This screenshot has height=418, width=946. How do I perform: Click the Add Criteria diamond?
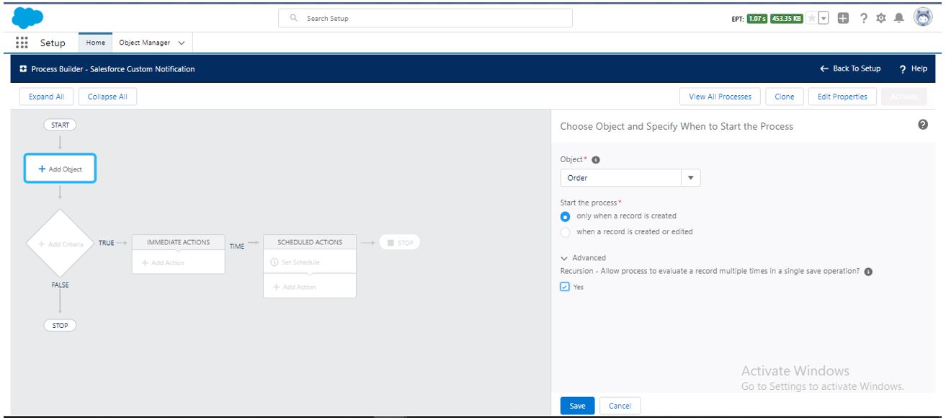(x=60, y=244)
